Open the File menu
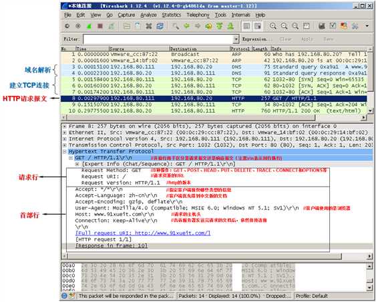The height and width of the screenshot is (302, 376). [68, 15]
